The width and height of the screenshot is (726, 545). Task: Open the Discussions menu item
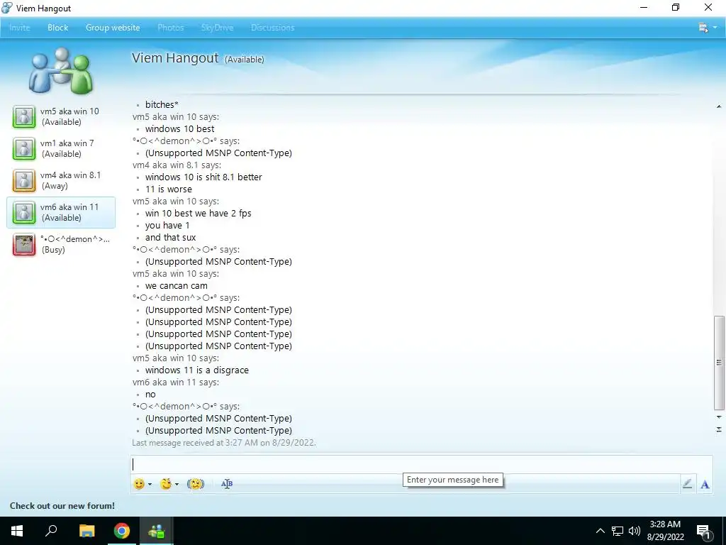coord(273,28)
